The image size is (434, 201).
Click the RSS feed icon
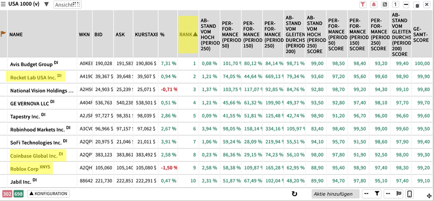pos(385,5)
